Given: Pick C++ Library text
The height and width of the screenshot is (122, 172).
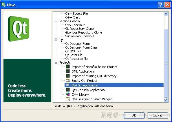Looking at the screenshot, I should pos(80,95).
